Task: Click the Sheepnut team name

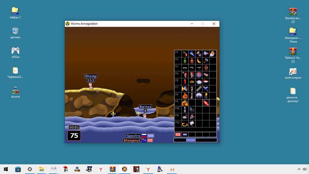Action: [x=132, y=140]
